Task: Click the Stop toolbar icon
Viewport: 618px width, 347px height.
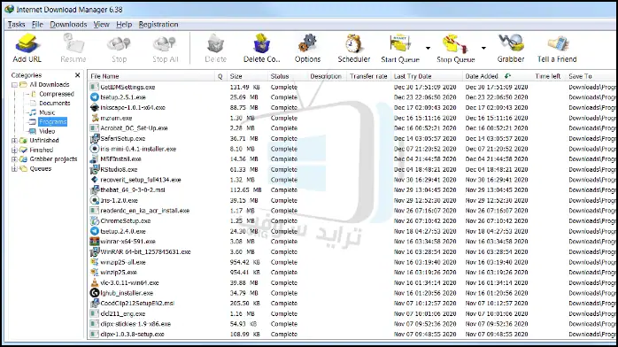Action: tap(119, 43)
